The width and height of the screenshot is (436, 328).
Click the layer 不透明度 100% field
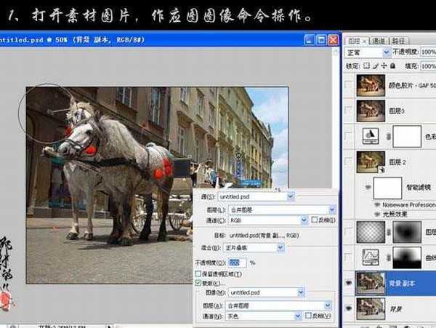pos(428,52)
